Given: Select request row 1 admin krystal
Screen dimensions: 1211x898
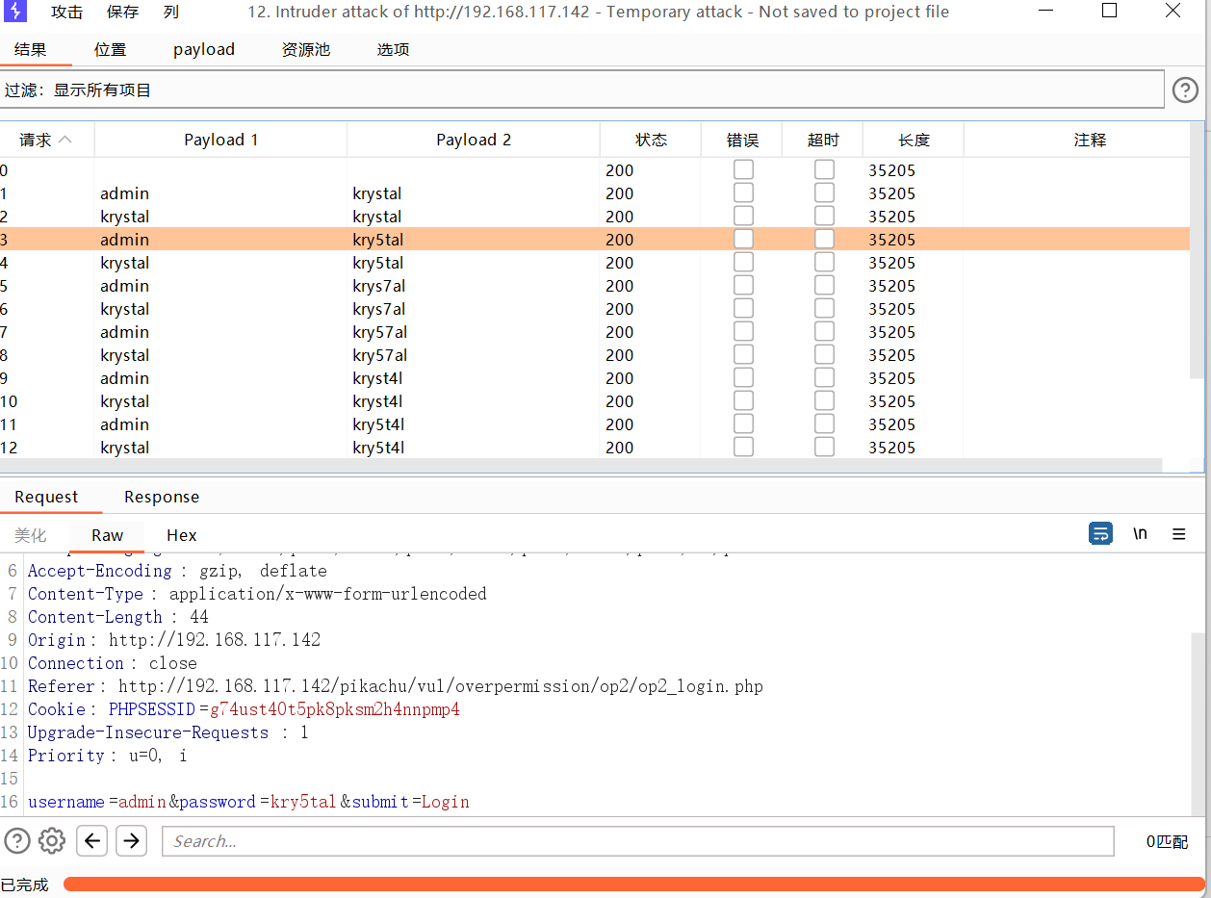Looking at the screenshot, I should click(595, 193).
